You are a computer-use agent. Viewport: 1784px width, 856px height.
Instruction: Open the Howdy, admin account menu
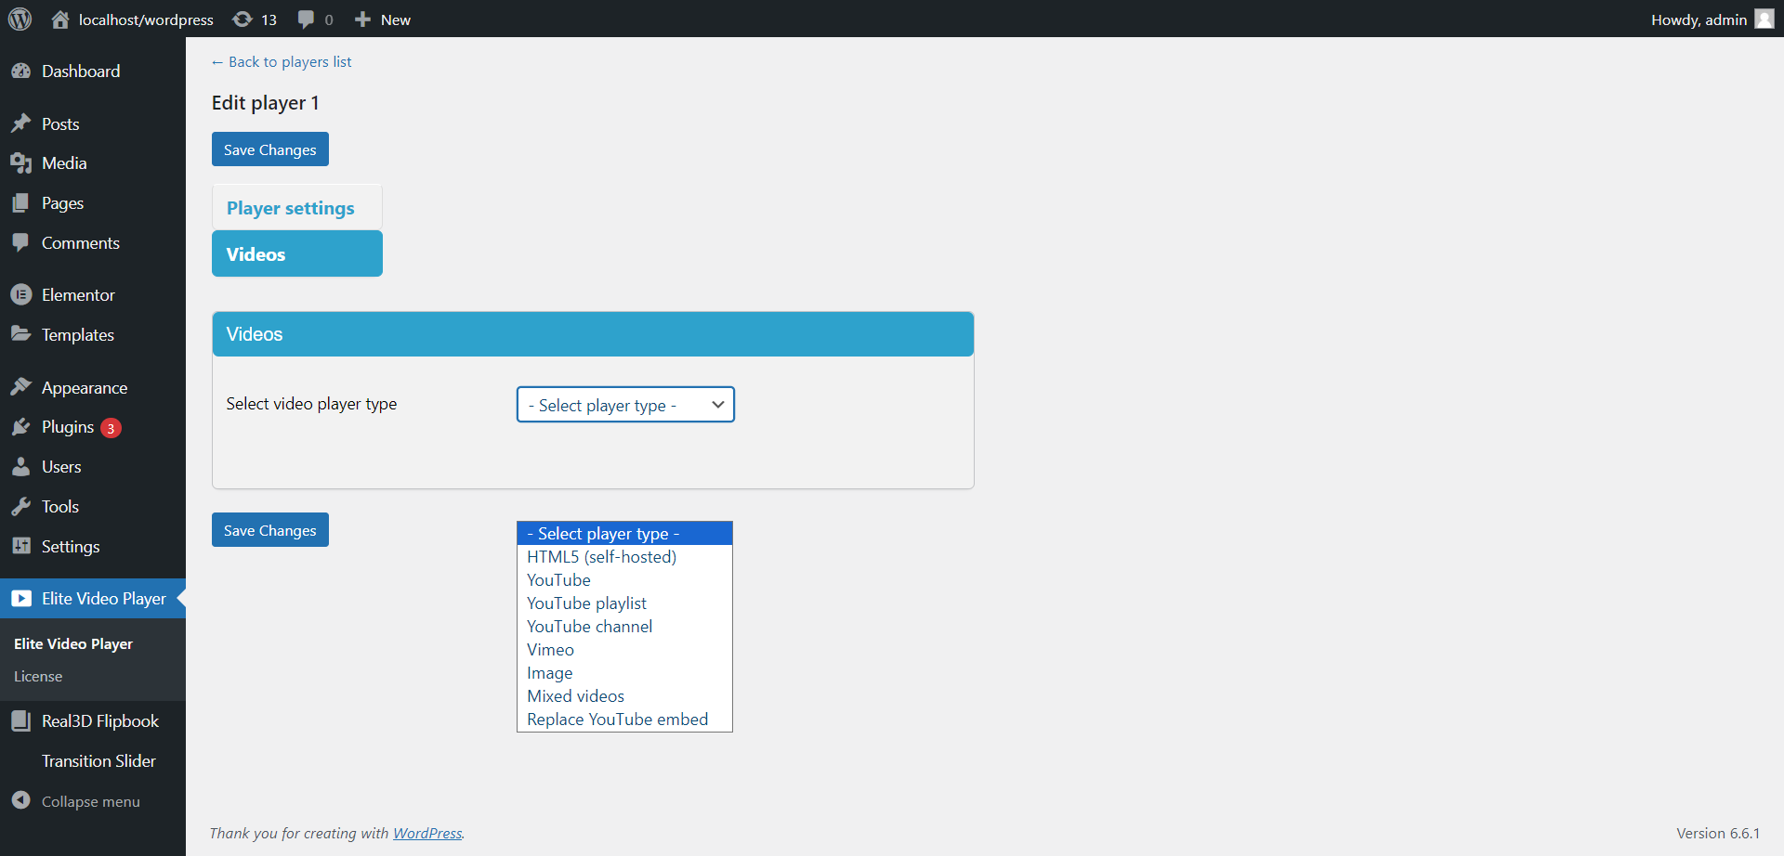point(1712,19)
